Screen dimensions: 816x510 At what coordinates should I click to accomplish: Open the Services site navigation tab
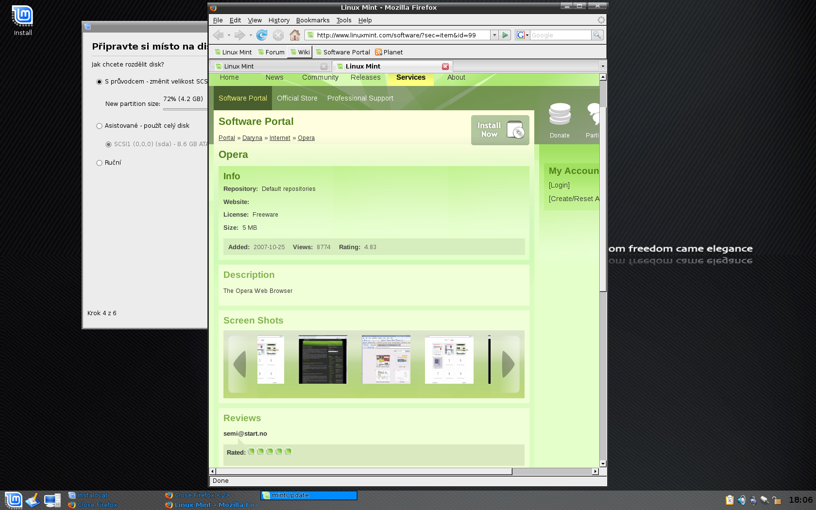[411, 77]
